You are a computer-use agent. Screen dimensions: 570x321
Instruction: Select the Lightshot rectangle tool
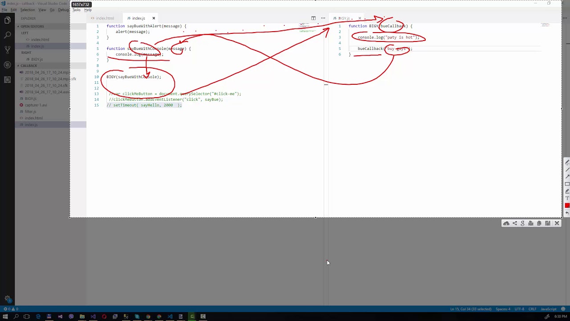(x=567, y=184)
